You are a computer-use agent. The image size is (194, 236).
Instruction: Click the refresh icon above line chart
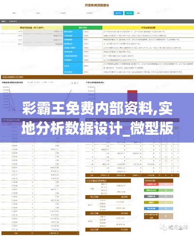[78, 83]
